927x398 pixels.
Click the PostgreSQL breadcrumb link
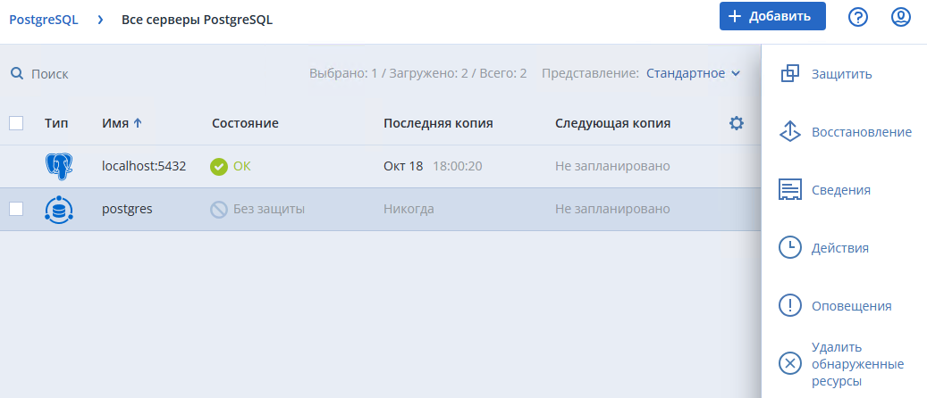point(44,20)
